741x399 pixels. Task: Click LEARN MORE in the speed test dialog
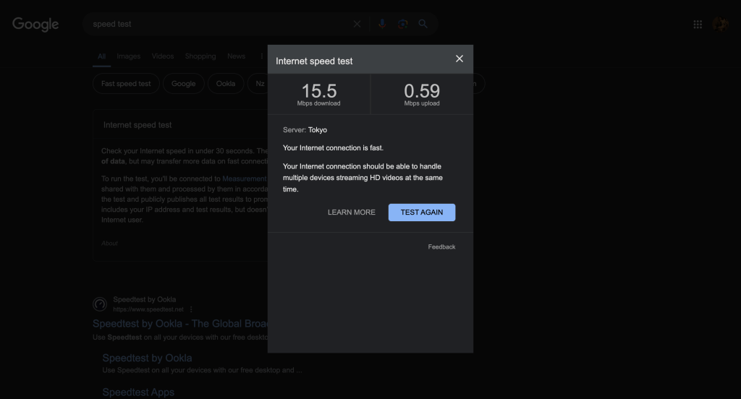point(351,213)
